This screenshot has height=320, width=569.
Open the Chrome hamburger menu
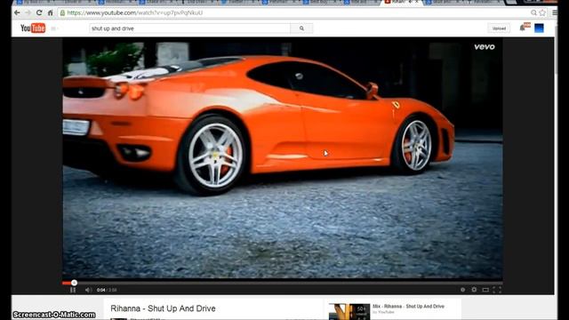tap(555, 12)
